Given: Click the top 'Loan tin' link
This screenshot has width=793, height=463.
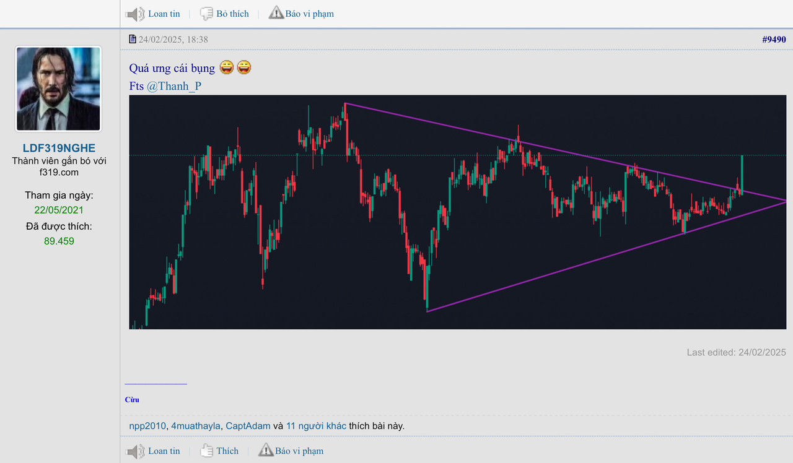Looking at the screenshot, I should tap(164, 14).
